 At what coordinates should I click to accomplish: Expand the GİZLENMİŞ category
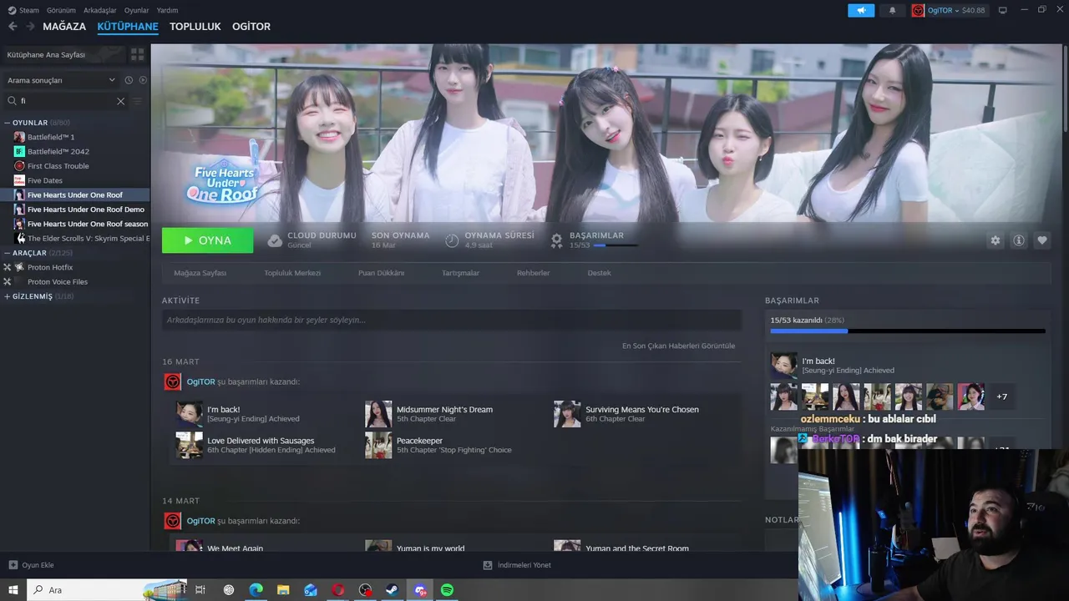point(8,296)
